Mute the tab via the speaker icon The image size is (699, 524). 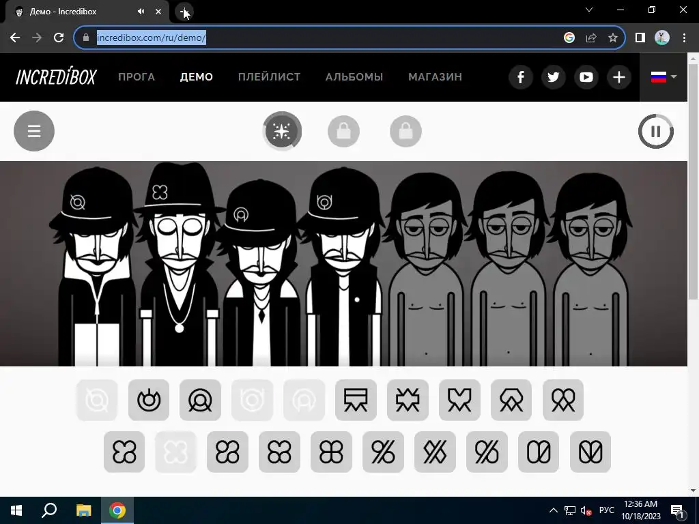tap(141, 12)
